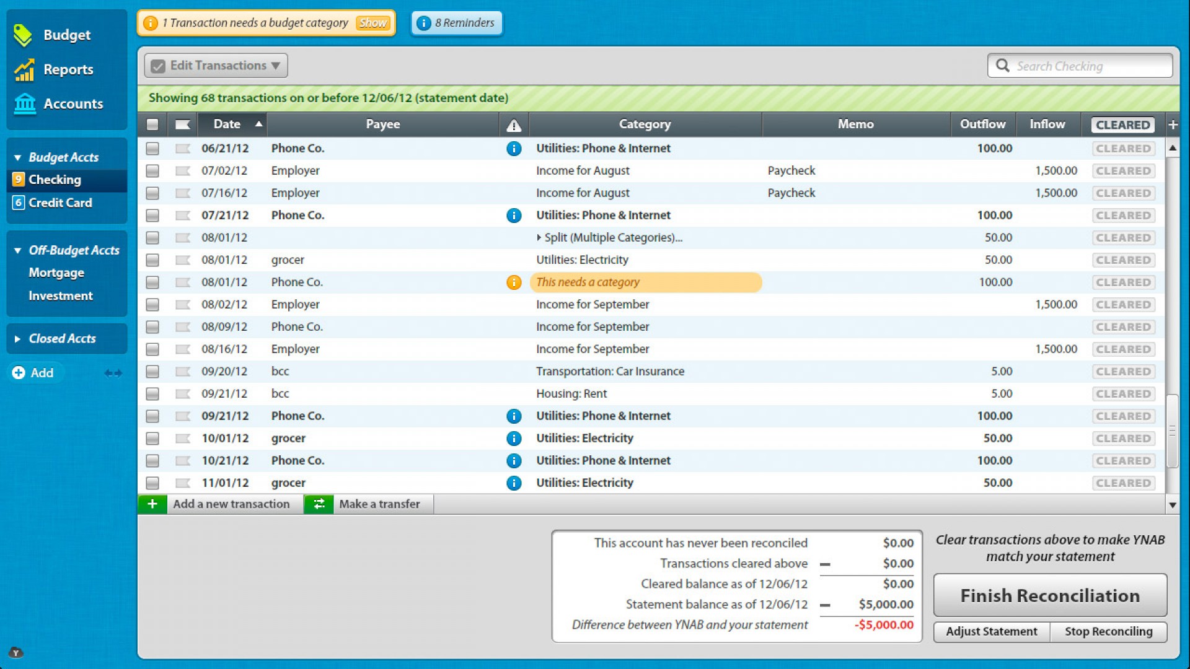Click the orange warning icon on 'This needs a category'
1190x669 pixels.
pyautogui.click(x=514, y=282)
